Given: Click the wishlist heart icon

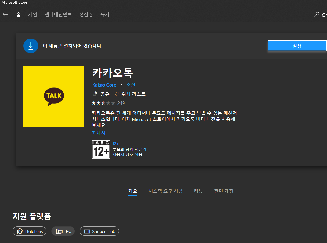Looking at the screenshot, I should coord(116,94).
